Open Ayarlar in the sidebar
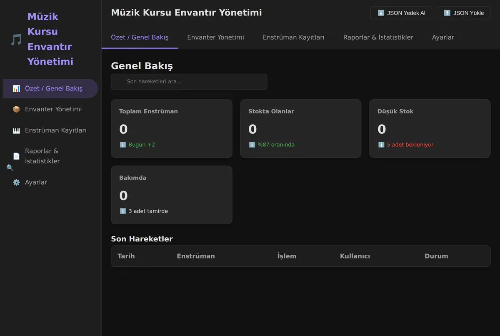 [x=50, y=182]
